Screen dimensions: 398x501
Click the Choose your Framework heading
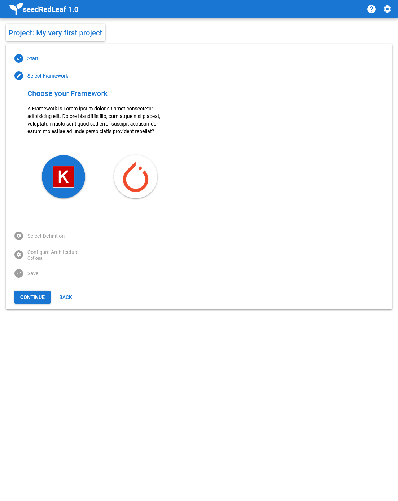(67, 93)
